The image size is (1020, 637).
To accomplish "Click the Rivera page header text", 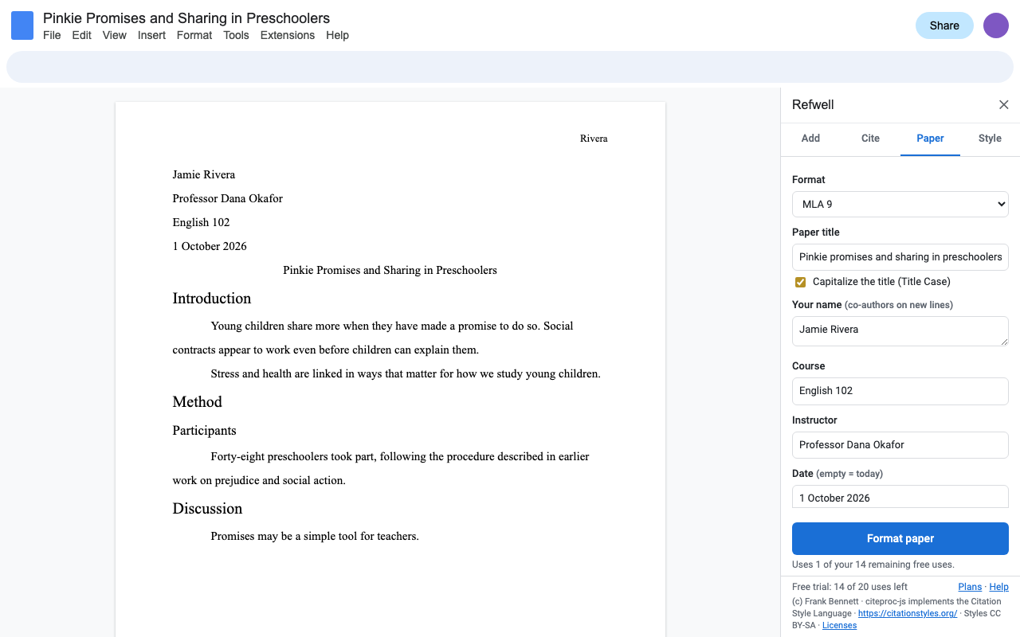I will click(594, 139).
